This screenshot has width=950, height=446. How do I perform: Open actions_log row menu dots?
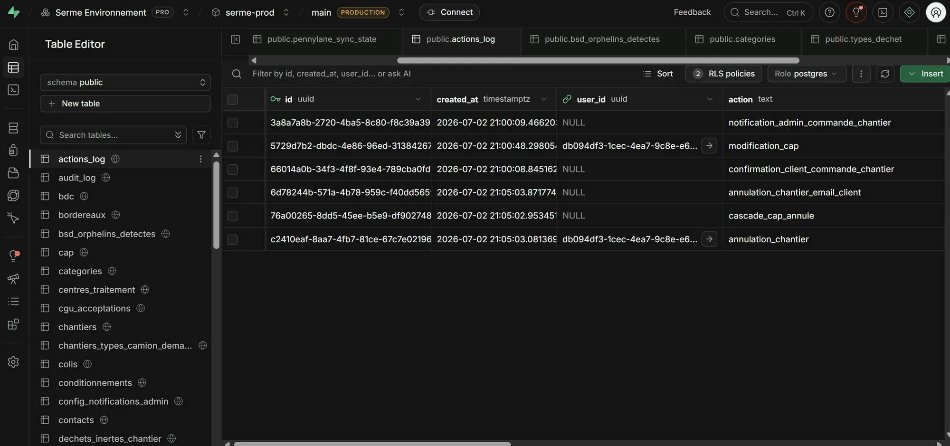click(x=200, y=159)
